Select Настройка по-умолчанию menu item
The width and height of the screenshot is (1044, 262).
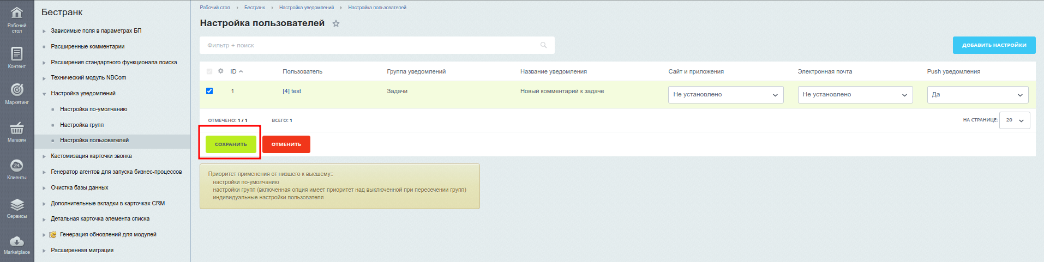pos(93,109)
